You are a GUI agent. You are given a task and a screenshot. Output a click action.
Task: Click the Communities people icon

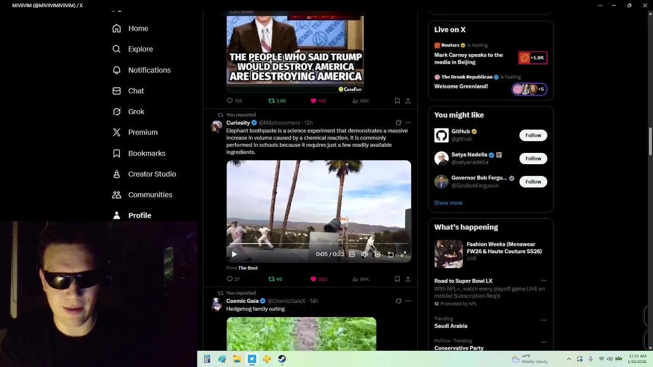tap(117, 195)
